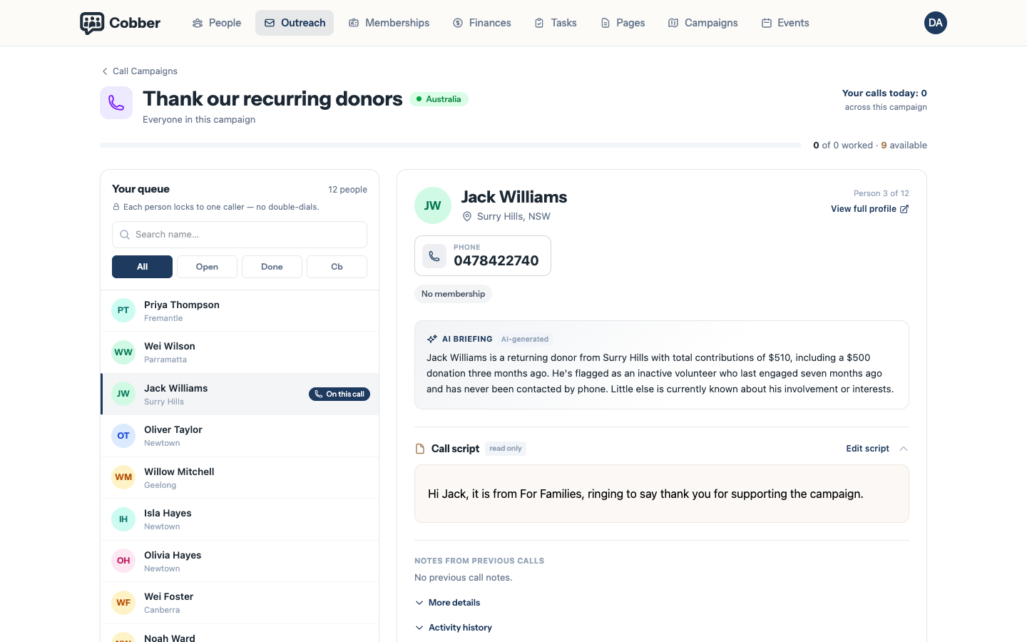Click the lock icon in queue note

(116, 207)
